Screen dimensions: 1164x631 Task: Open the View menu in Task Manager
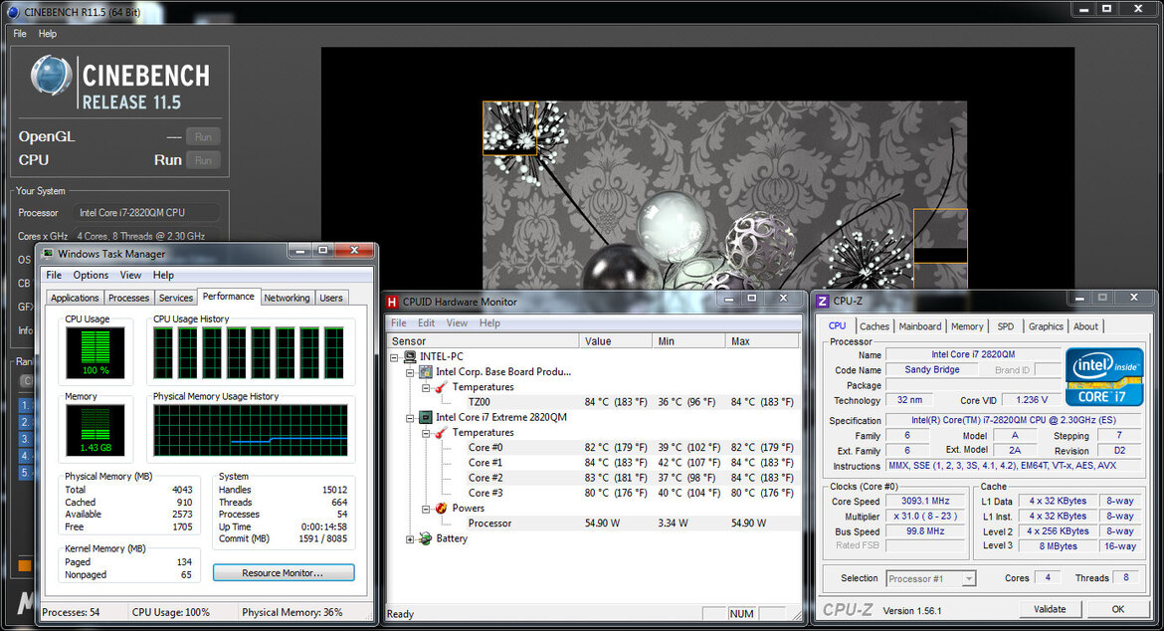pos(130,275)
